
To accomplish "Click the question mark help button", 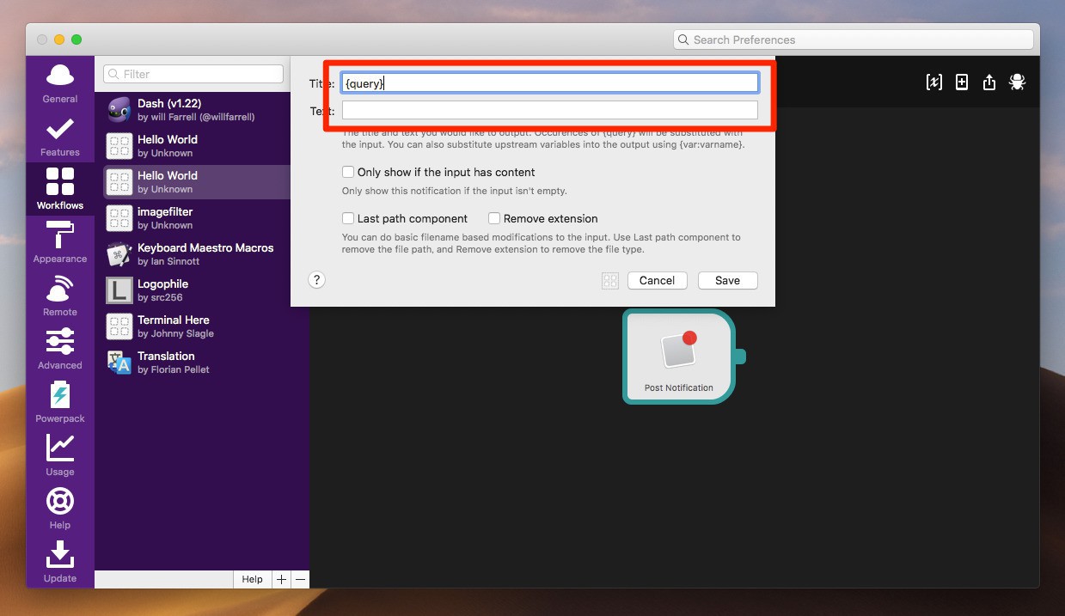I will [316, 280].
